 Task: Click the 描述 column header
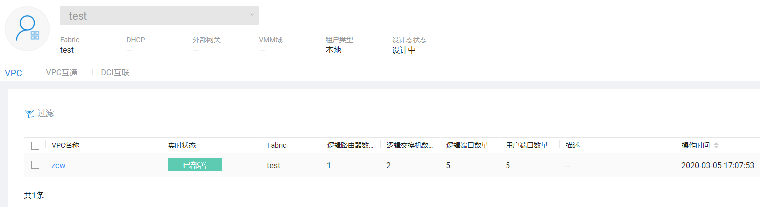click(573, 145)
